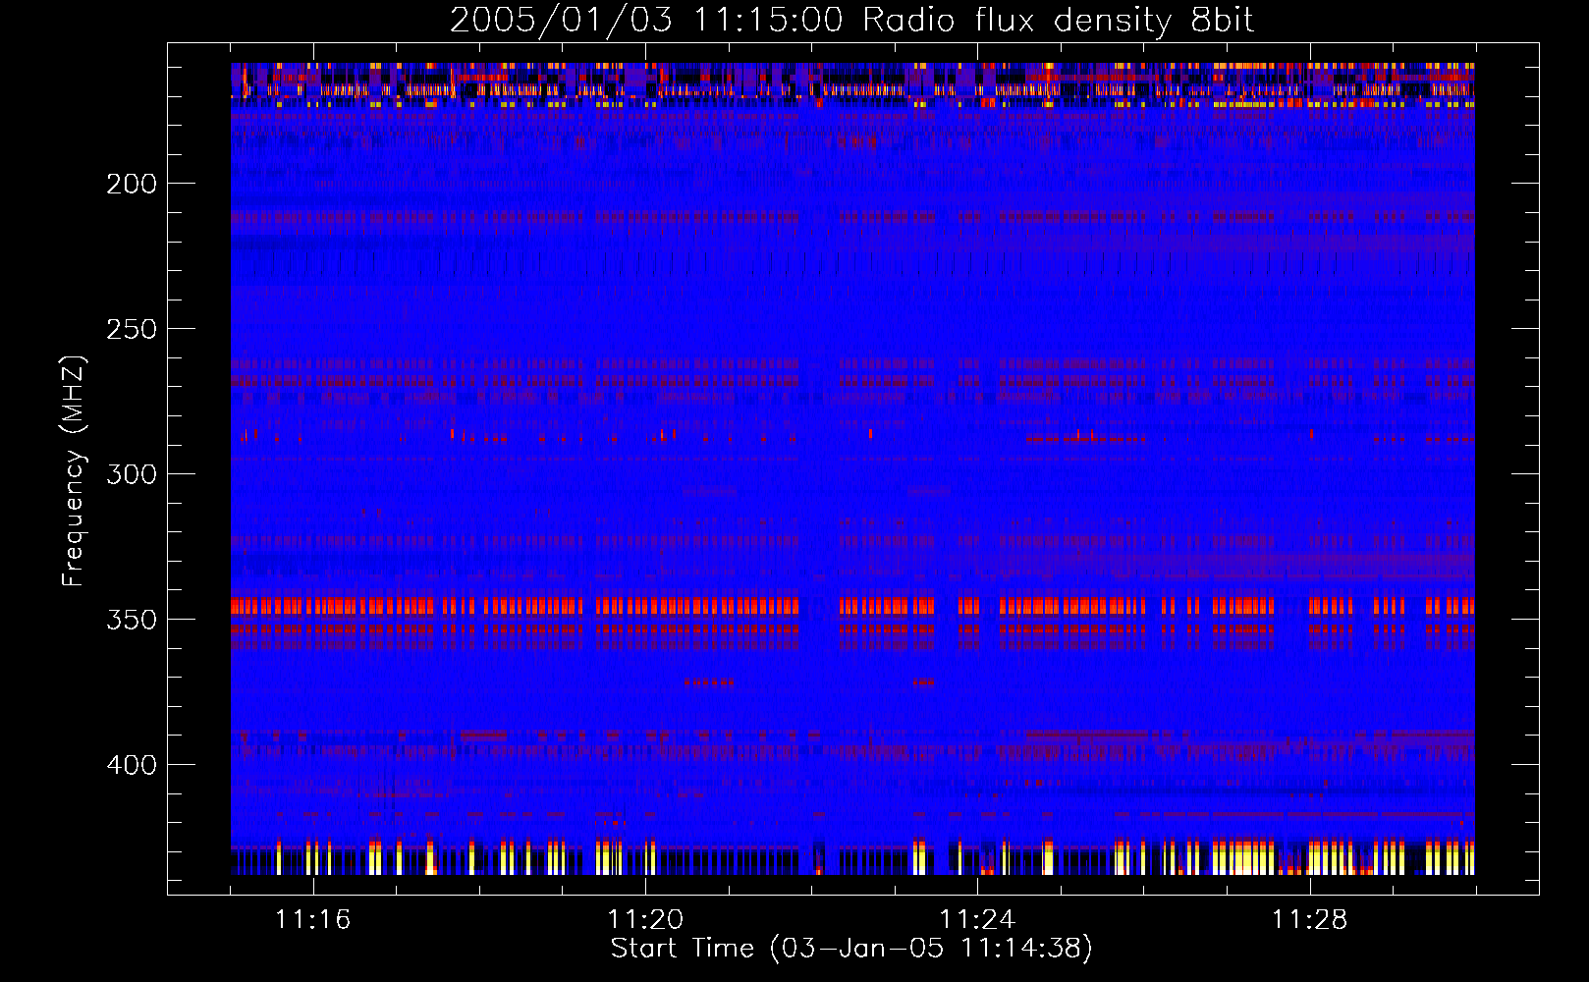The width and height of the screenshot is (1589, 982).
Task: Click the 11:24 time tick label
Action: tap(977, 919)
